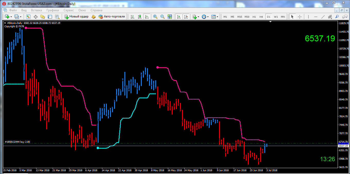Open the Справка menu
The height and width of the screenshot is (174, 350).
[96, 10]
